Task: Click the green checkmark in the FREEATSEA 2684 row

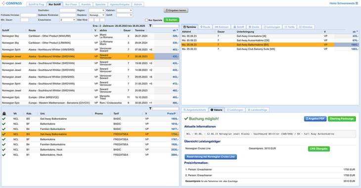Action: [3, 154]
